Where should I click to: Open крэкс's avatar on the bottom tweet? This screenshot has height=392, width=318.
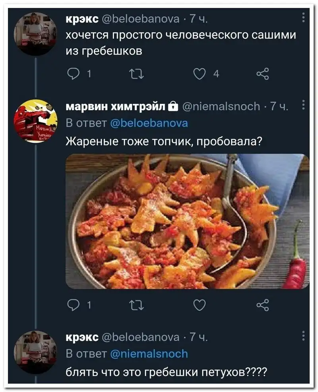coord(35,351)
